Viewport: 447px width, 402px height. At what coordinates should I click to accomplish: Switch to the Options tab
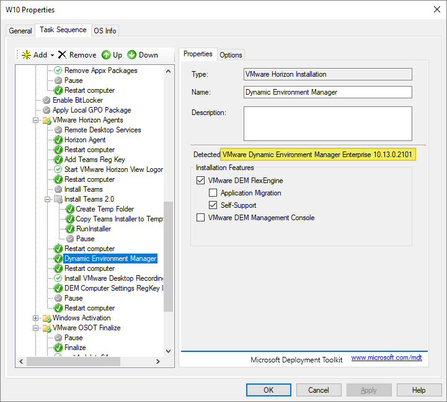231,55
